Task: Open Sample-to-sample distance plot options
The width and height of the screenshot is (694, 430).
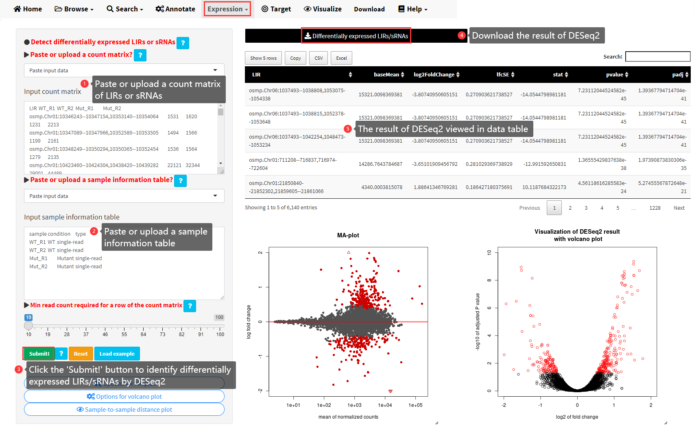Action: click(x=124, y=409)
